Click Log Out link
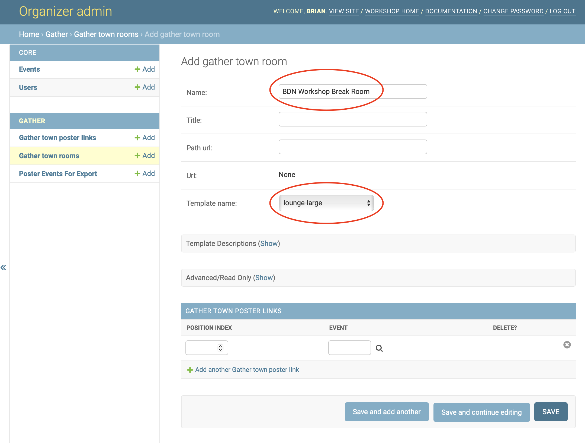The height and width of the screenshot is (443, 585). (x=562, y=11)
